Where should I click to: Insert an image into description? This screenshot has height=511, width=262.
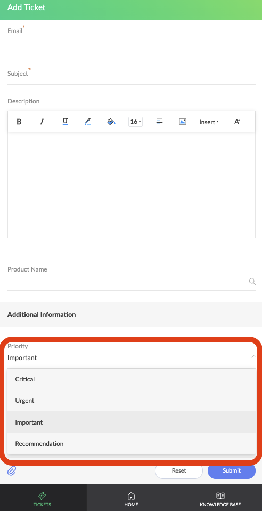[183, 122]
